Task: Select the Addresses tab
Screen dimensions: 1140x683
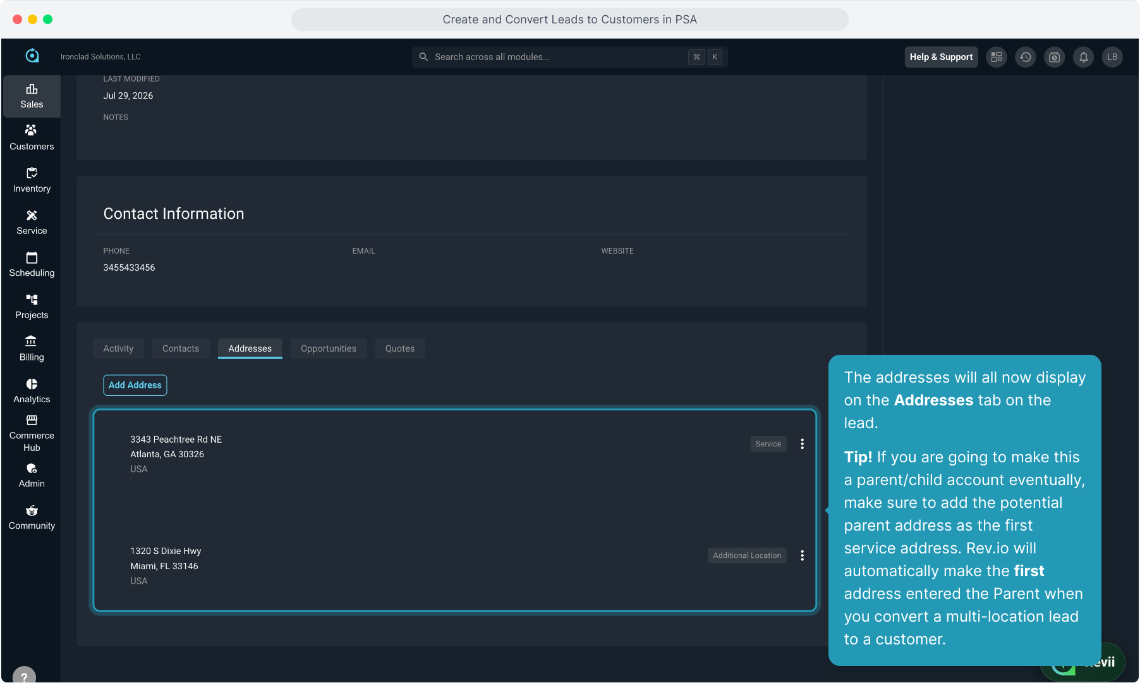Action: pos(250,348)
